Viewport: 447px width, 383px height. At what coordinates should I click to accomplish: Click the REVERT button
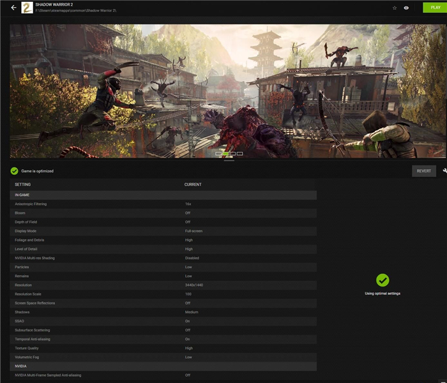[423, 171]
